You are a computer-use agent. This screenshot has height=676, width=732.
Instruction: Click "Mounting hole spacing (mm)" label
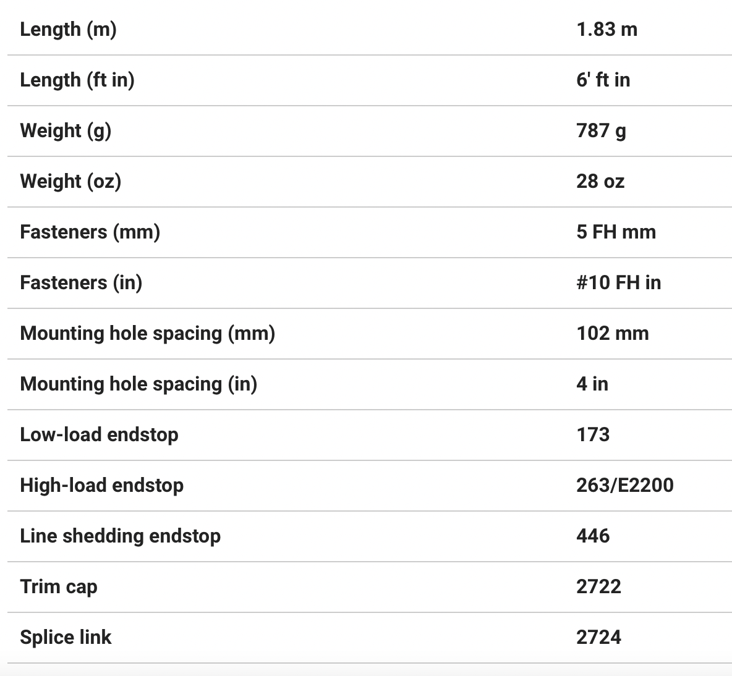point(147,333)
